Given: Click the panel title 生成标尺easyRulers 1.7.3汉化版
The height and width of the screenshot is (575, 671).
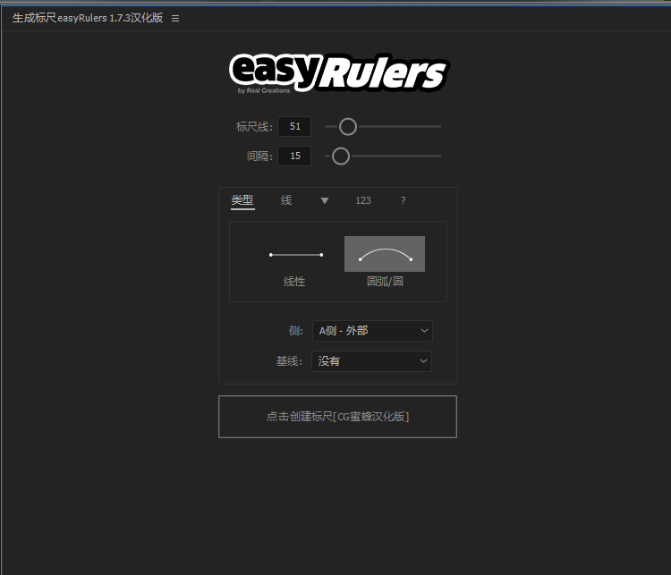Looking at the screenshot, I should [x=88, y=18].
